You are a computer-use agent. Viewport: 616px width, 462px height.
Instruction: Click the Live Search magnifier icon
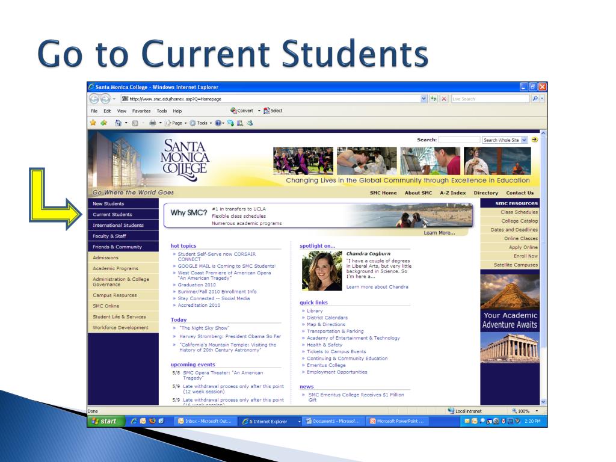pos(535,99)
